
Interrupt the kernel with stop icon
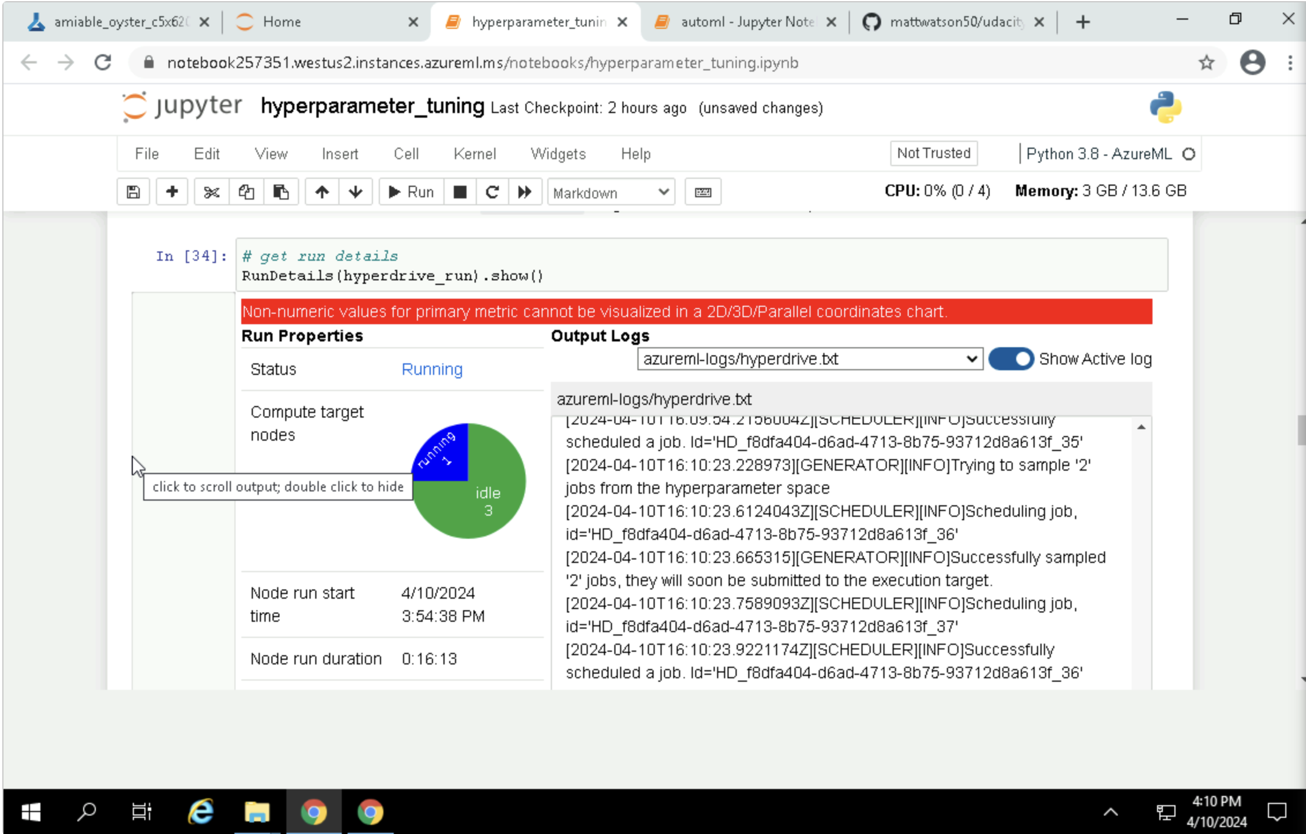coord(460,192)
